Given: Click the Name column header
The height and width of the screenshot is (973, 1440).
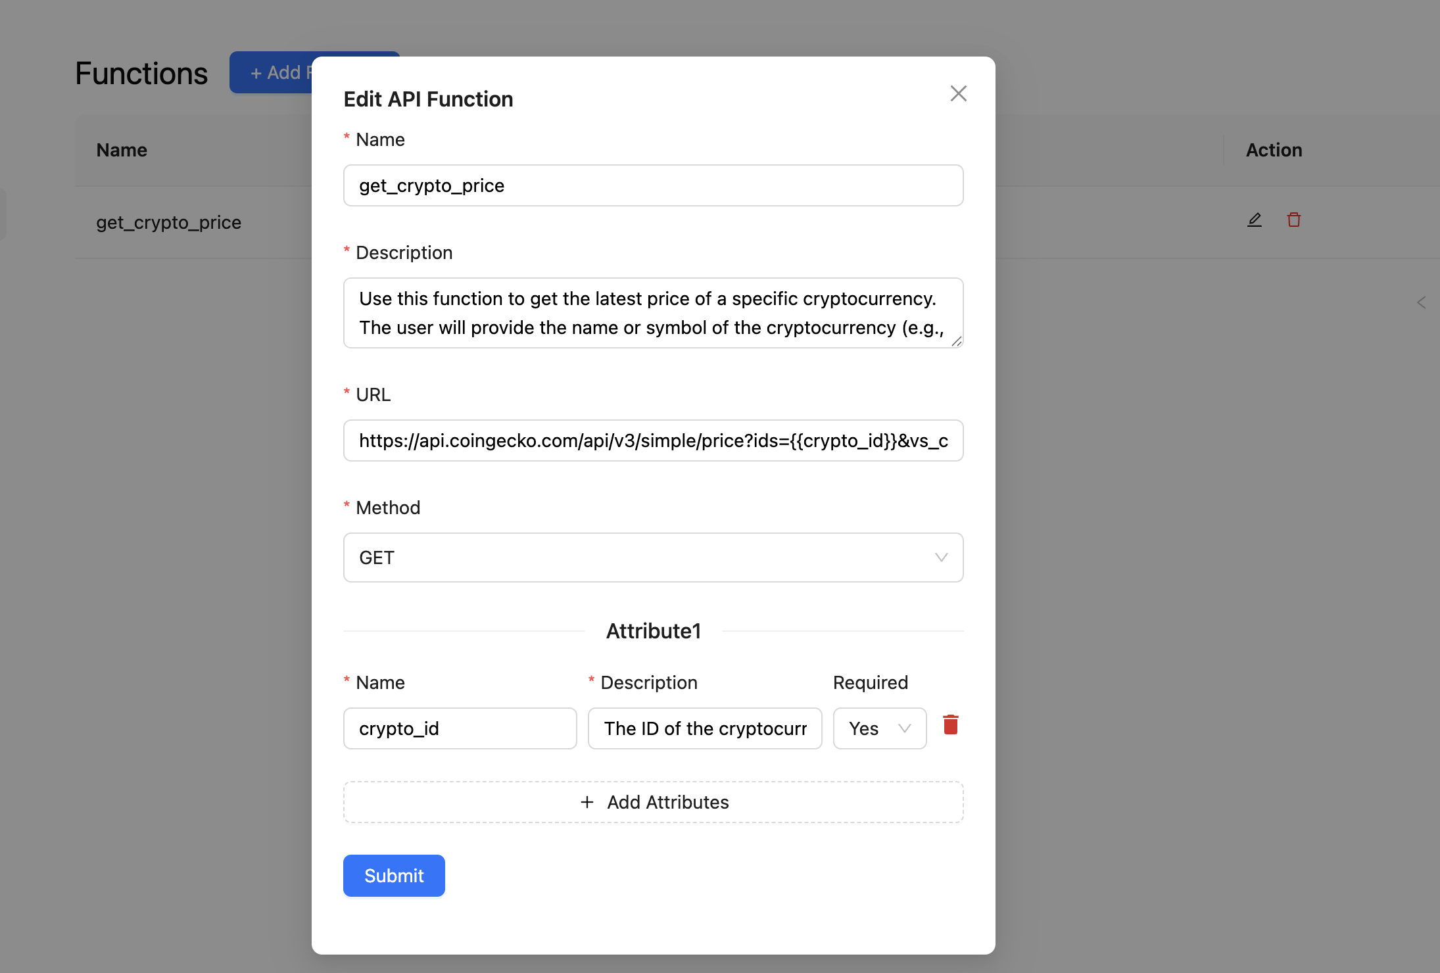Looking at the screenshot, I should click(122, 150).
